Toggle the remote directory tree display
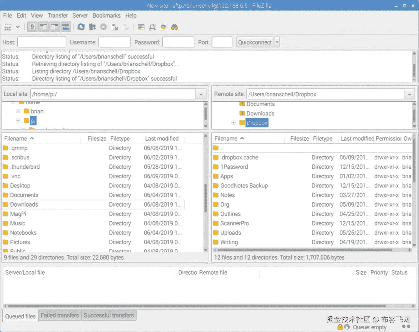The height and width of the screenshot is (332, 419). click(55, 27)
